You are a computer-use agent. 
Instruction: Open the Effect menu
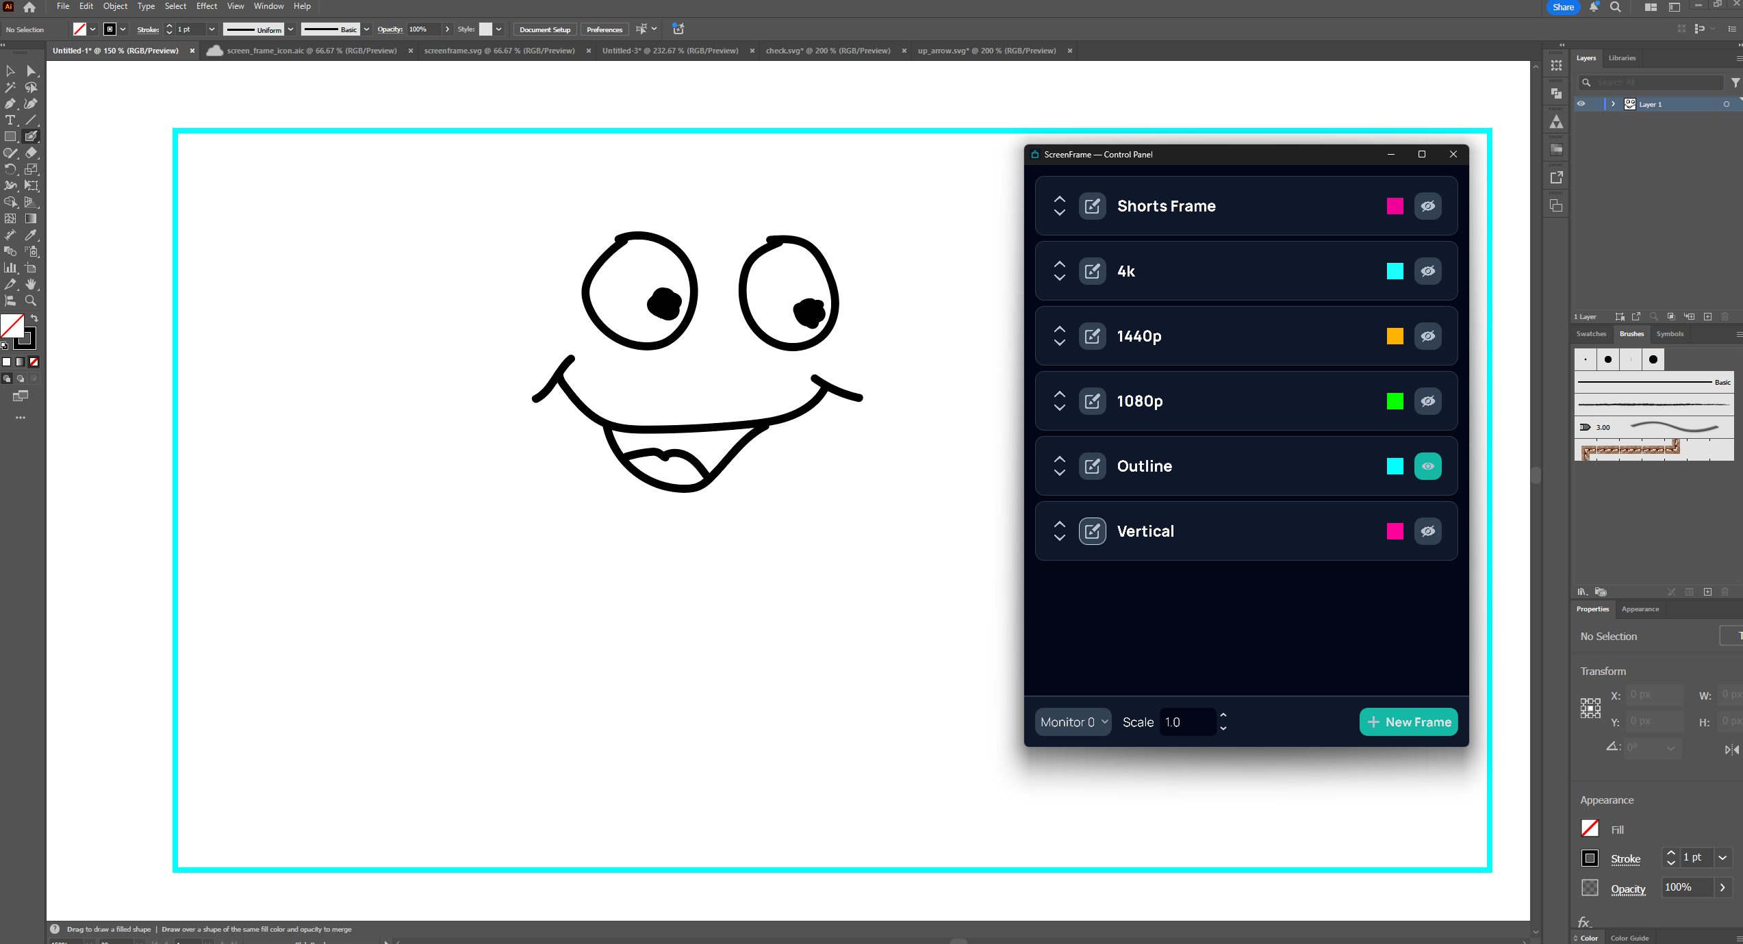[206, 6]
